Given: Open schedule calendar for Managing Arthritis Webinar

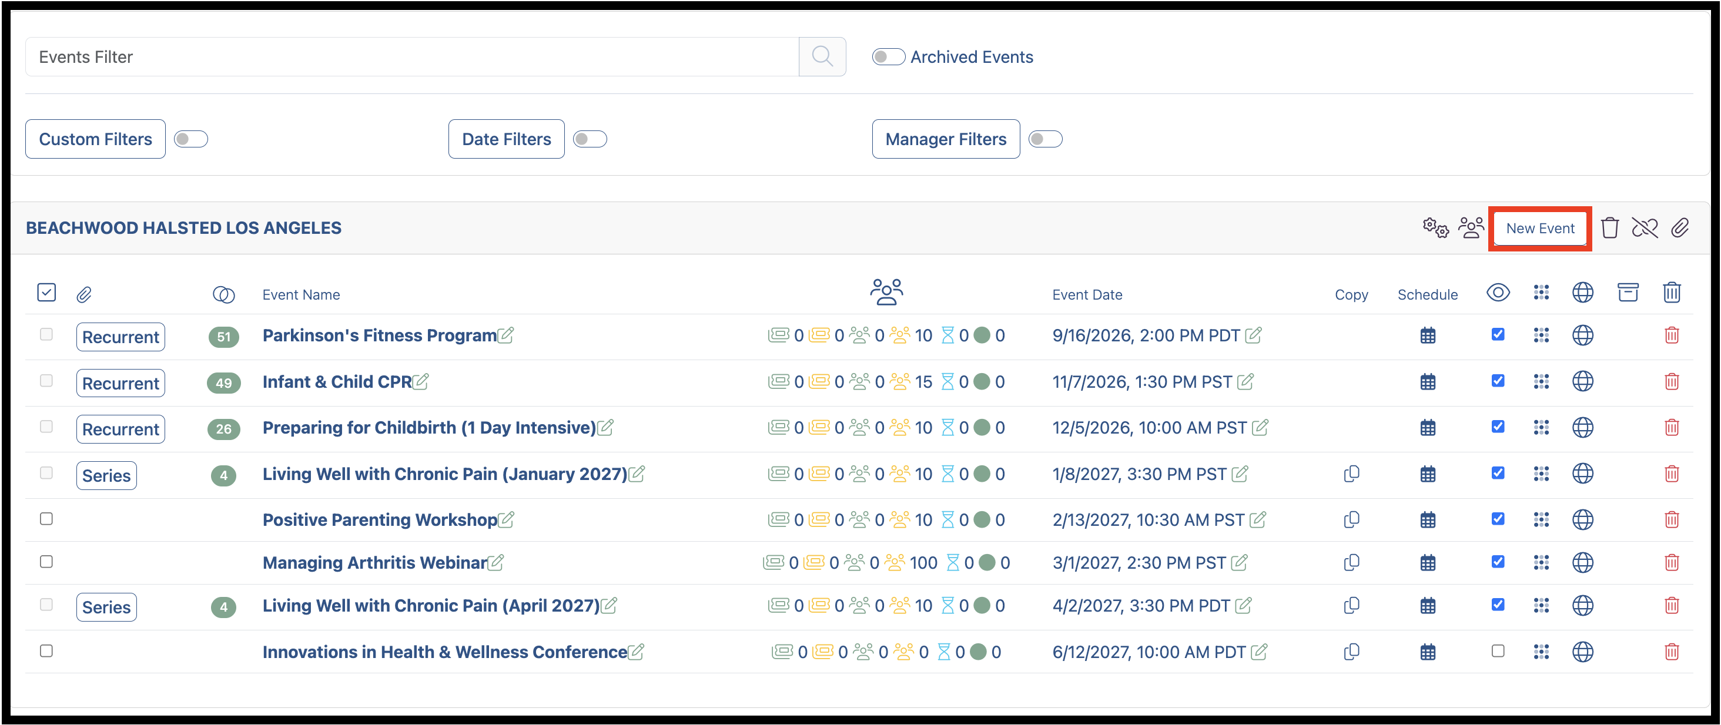Looking at the screenshot, I should pos(1428,563).
